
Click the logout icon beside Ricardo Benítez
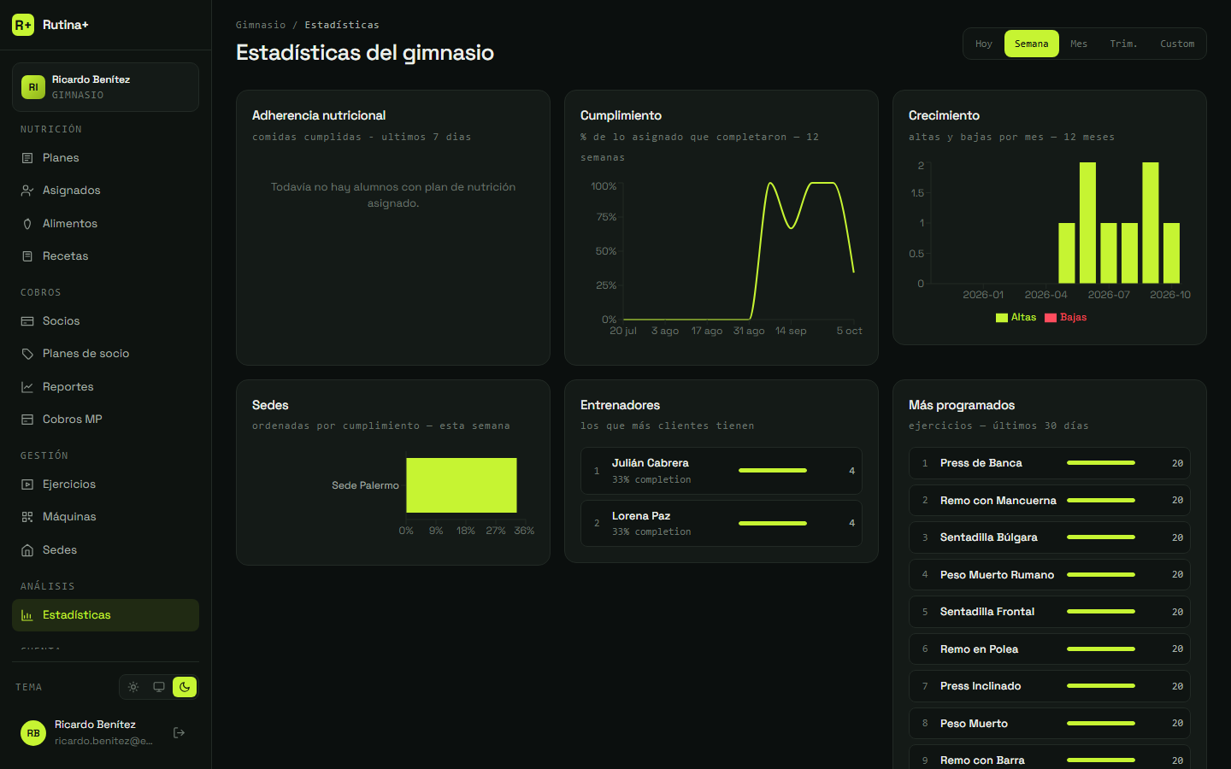[180, 732]
